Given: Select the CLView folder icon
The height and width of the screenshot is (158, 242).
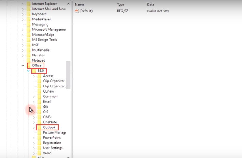Looking at the screenshot, I should (39, 91).
